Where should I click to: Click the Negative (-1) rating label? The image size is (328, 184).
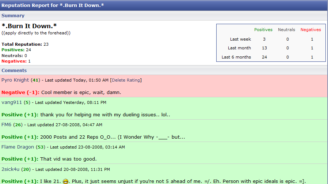[x=20, y=92]
